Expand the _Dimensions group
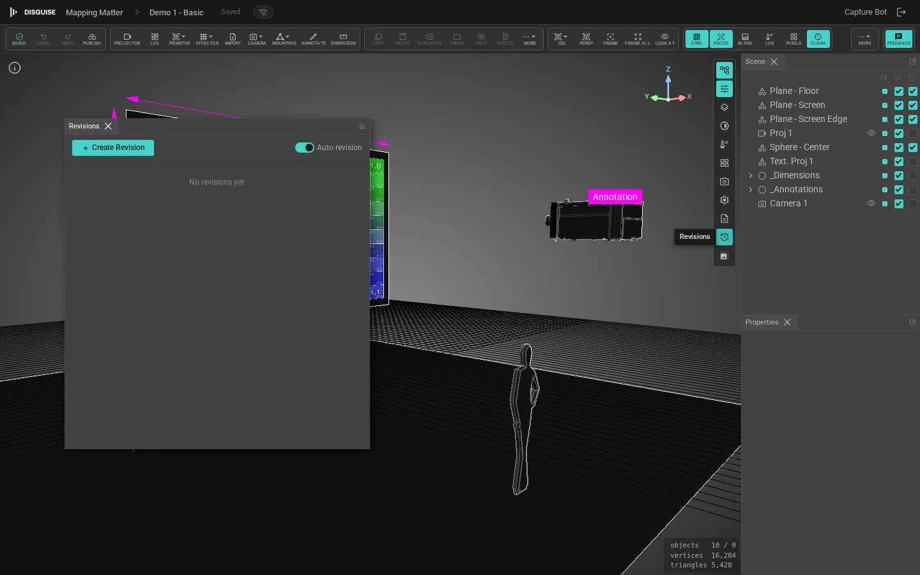This screenshot has width=920, height=575. click(751, 176)
